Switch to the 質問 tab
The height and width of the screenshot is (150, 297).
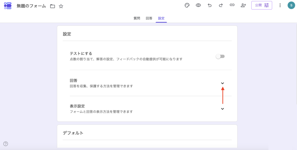137,18
